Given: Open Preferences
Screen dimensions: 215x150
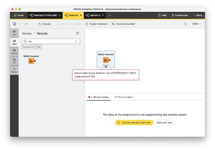Looking at the screenshot, I should pos(179,15).
